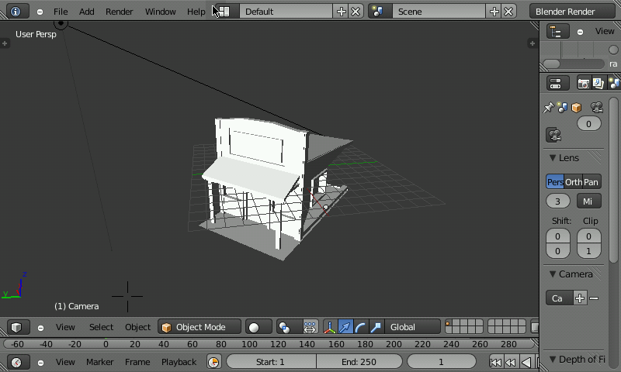621x372 pixels.
Task: Select Orthographic lens type
Action: [x=574, y=182]
